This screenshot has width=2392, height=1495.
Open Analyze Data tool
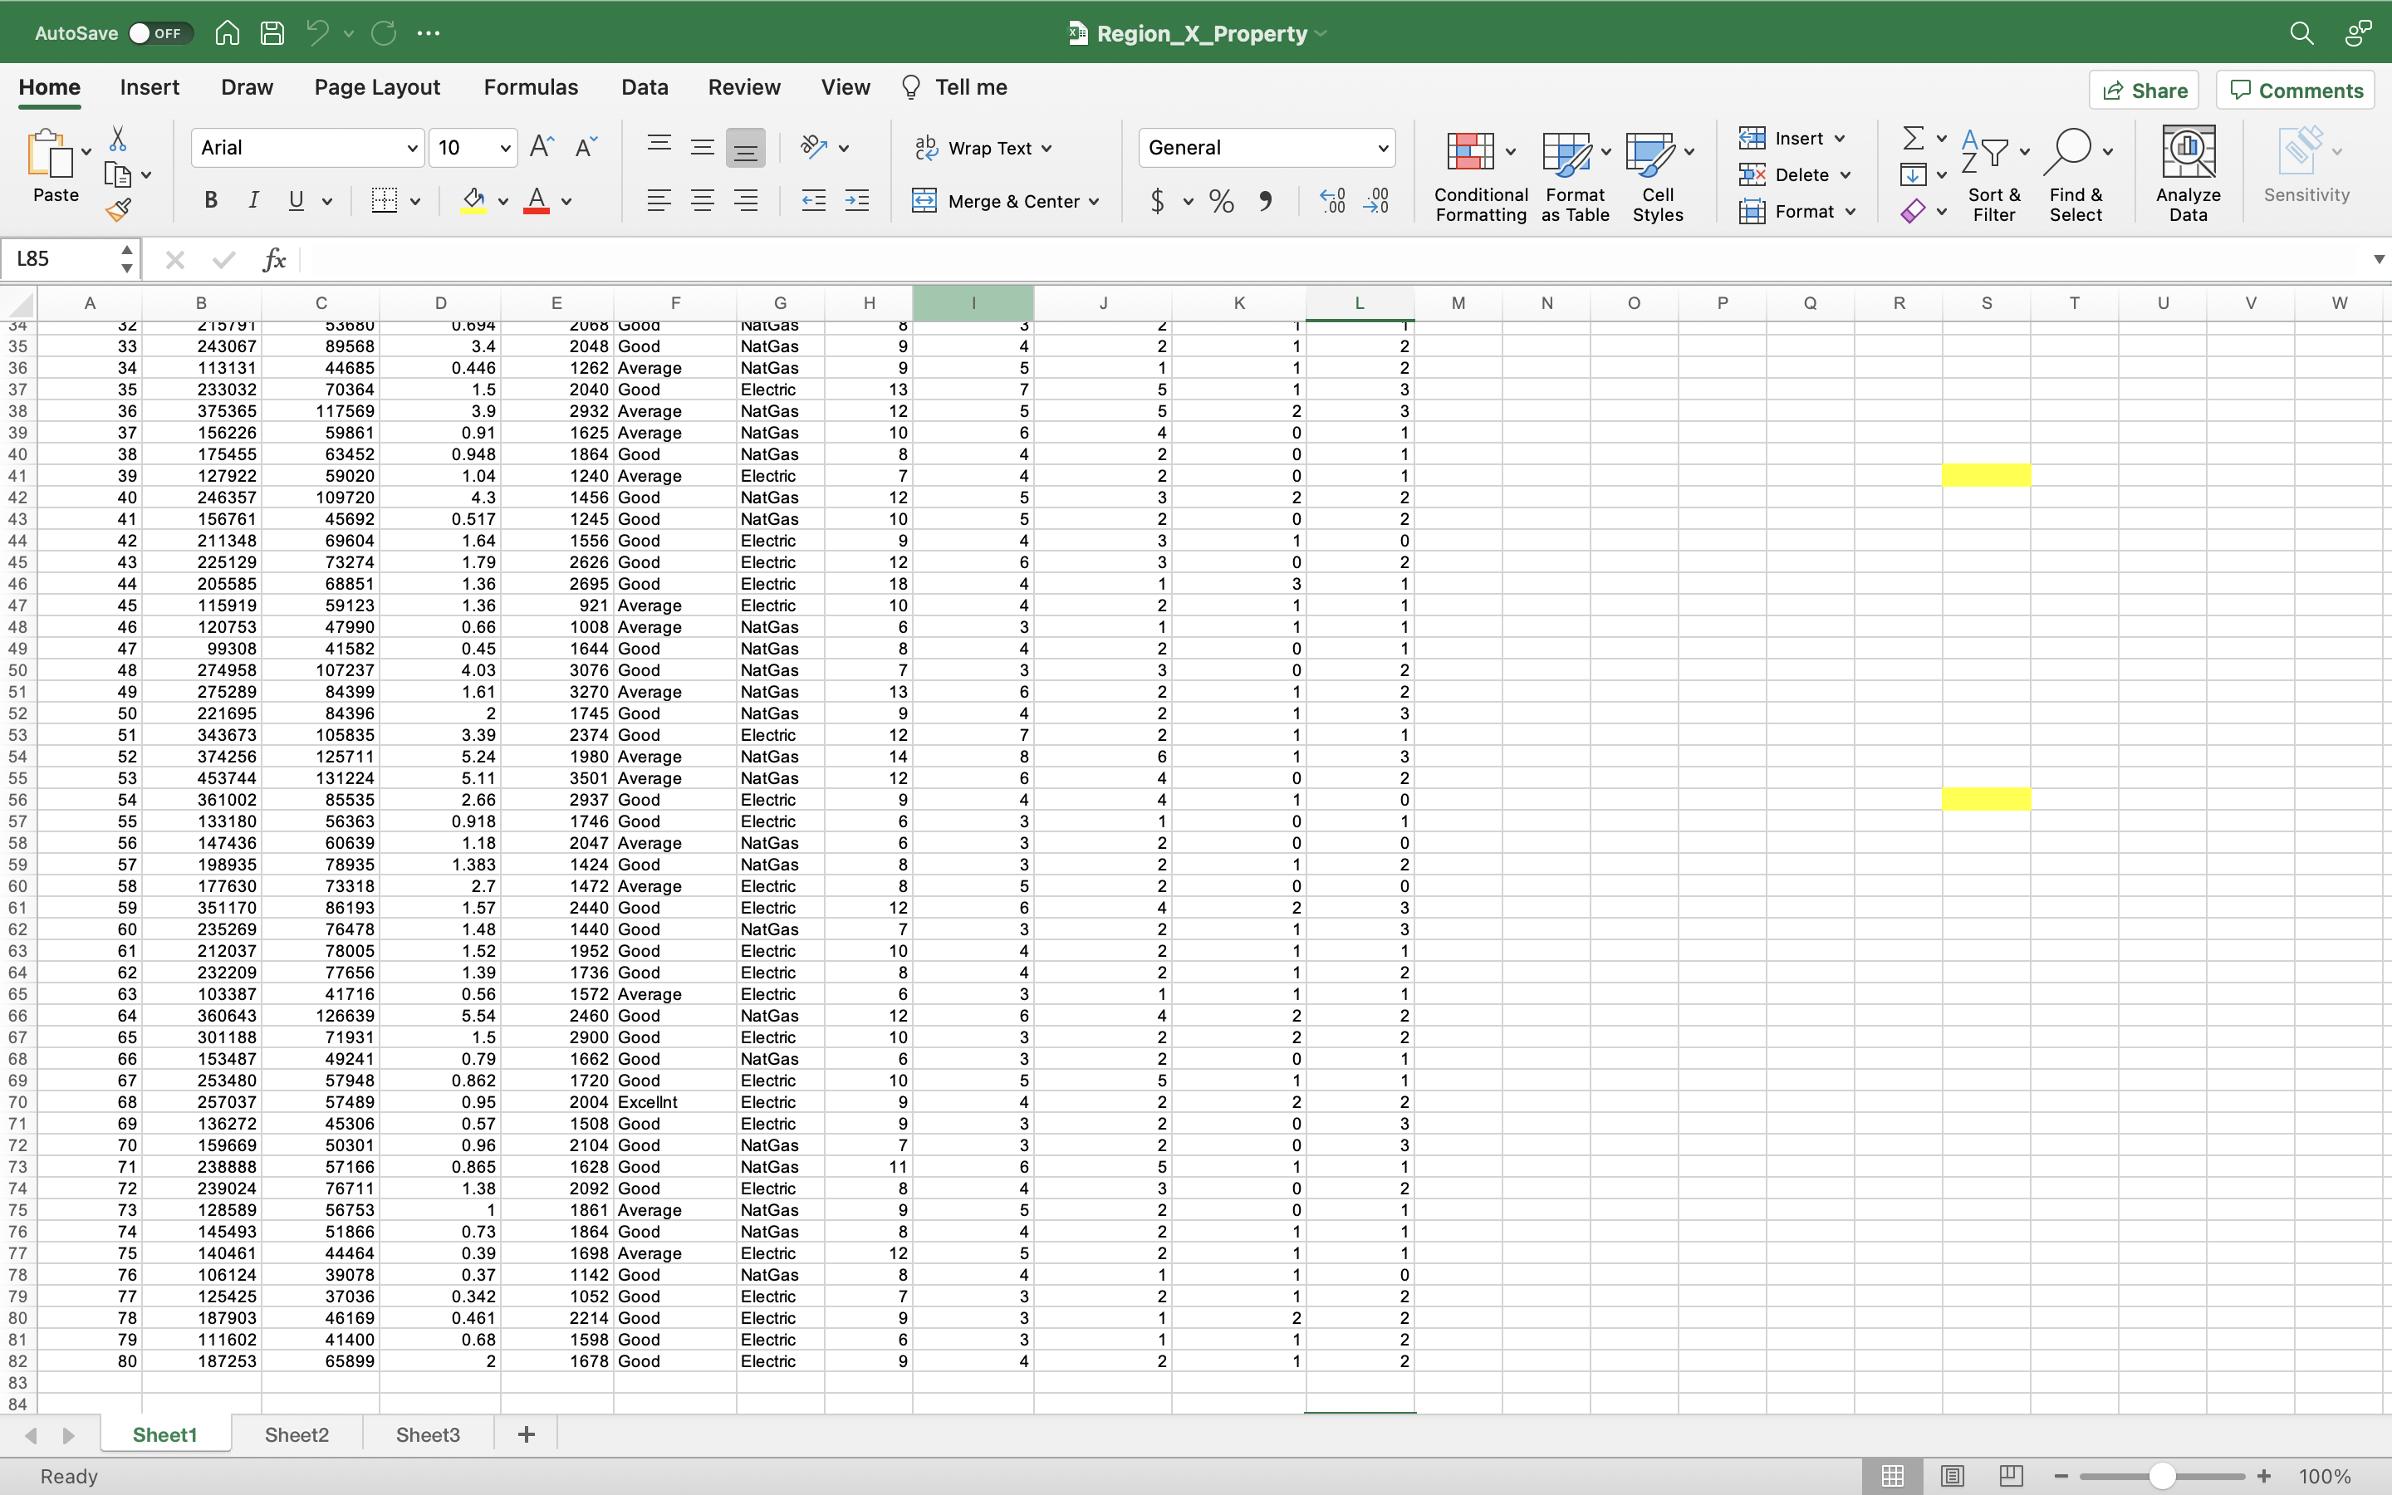tap(2188, 173)
